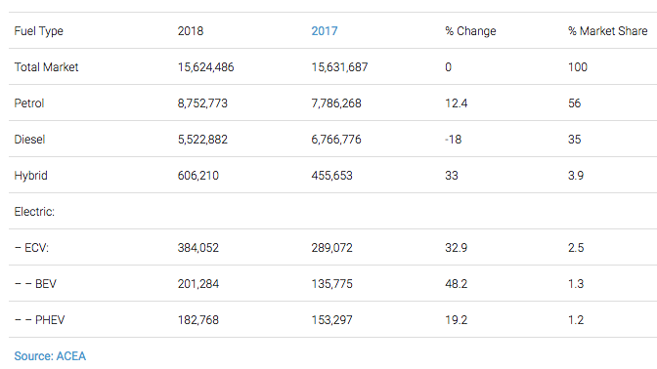Select the % Market Share column header
Image resolution: width=657 pixels, height=369 pixels.
point(607,31)
